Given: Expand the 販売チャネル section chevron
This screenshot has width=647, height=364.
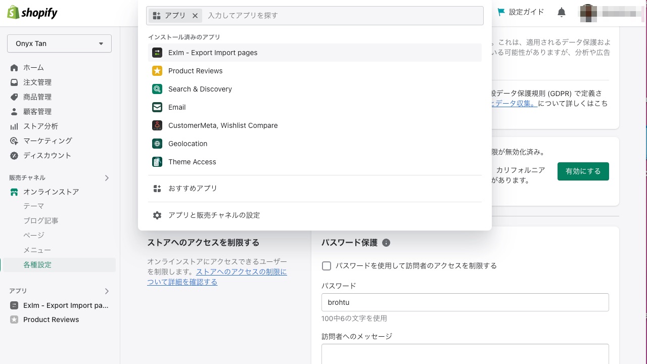Looking at the screenshot, I should tap(107, 178).
